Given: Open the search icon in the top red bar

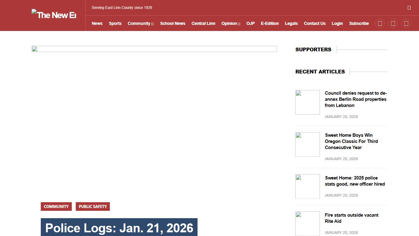Looking at the screenshot, I should tap(409, 7).
